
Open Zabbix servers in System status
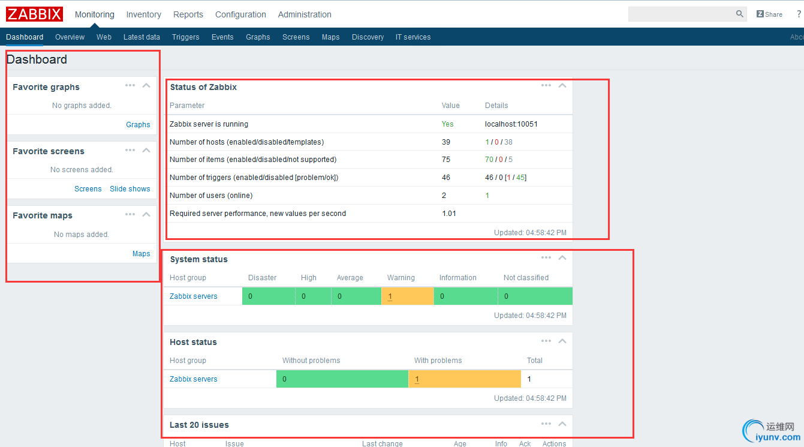coord(194,296)
